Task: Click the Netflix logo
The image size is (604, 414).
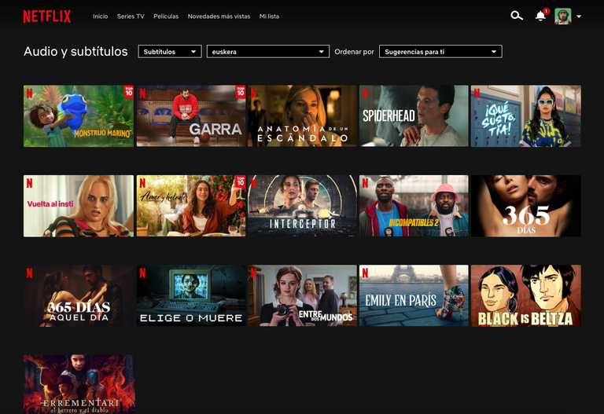Action: pos(47,16)
